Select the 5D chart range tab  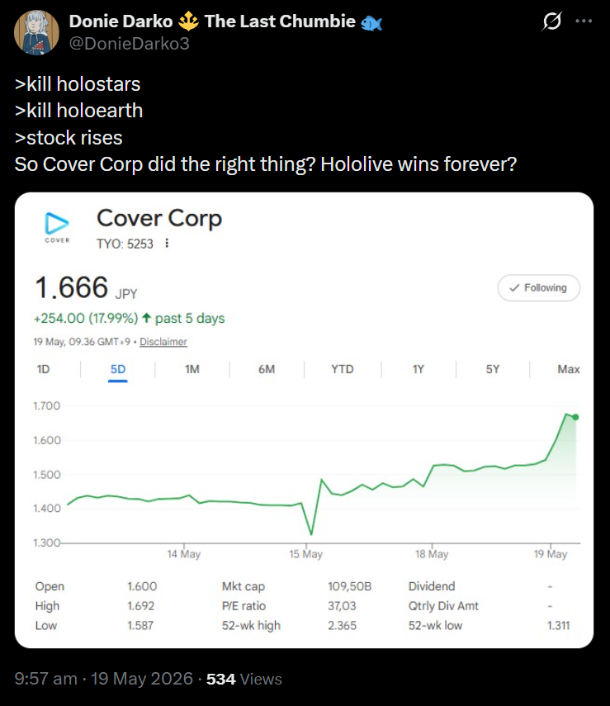(x=118, y=369)
